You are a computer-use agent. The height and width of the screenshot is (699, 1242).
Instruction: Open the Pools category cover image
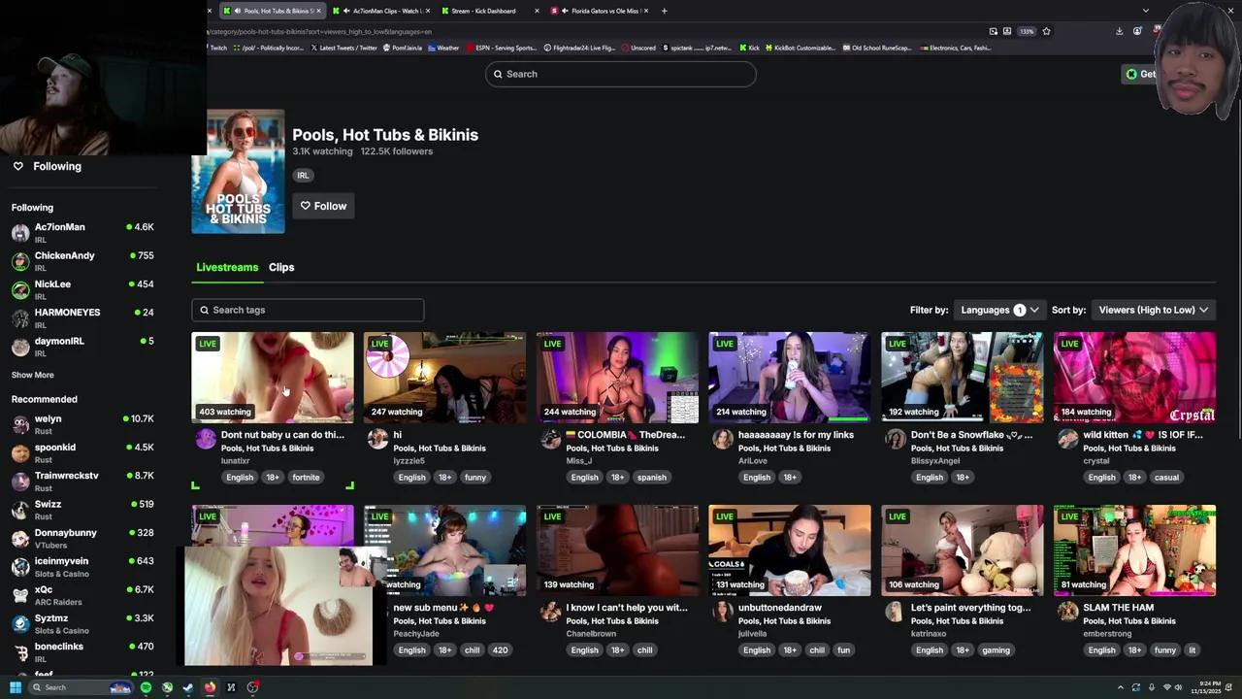[238, 171]
